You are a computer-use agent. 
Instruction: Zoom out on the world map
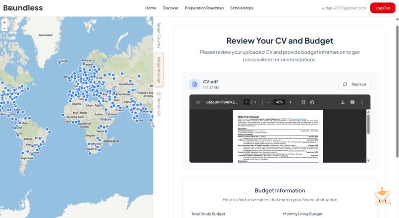(x=4, y=29)
